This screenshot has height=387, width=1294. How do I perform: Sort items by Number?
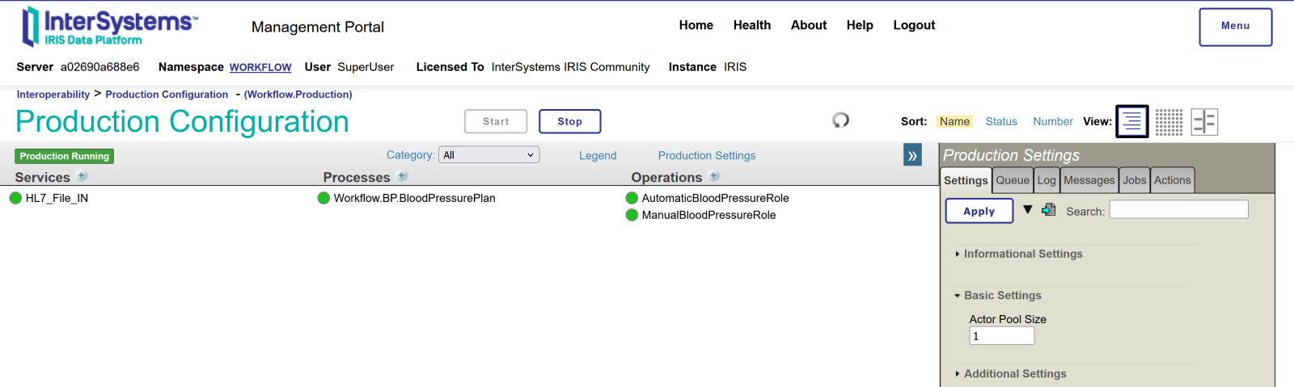coord(1052,121)
